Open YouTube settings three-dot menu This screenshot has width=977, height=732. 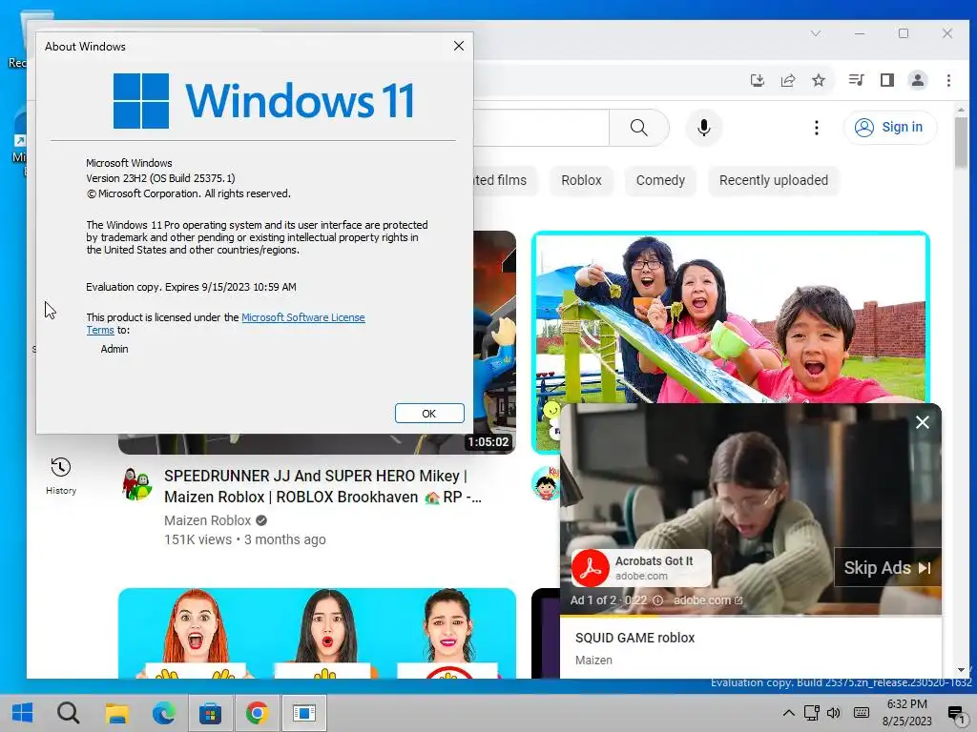[817, 128]
